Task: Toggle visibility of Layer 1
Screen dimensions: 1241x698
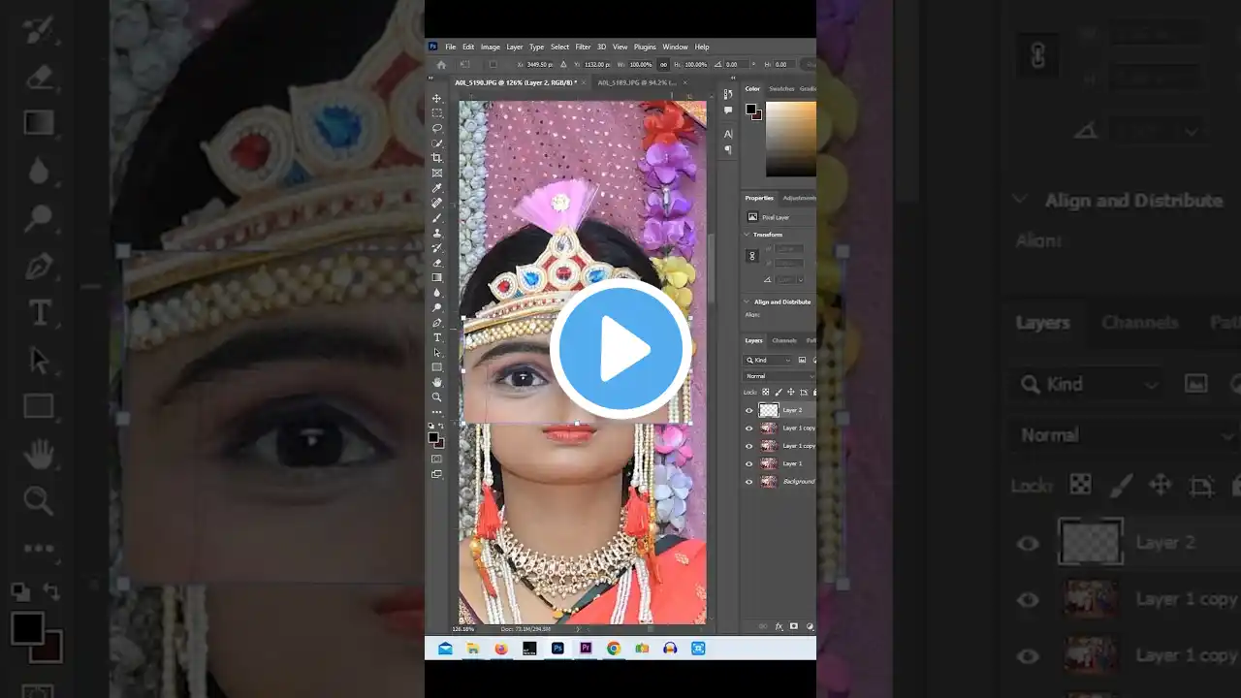Action: coord(749,463)
